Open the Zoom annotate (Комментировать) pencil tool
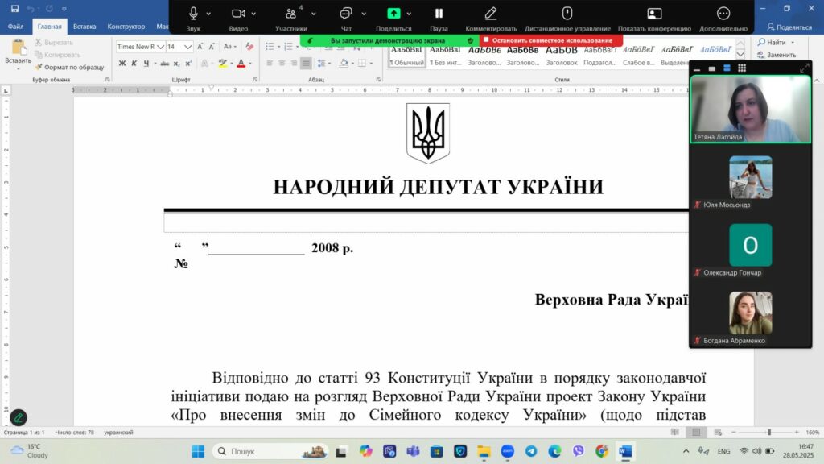Viewport: 824px width, 464px height. click(x=491, y=14)
